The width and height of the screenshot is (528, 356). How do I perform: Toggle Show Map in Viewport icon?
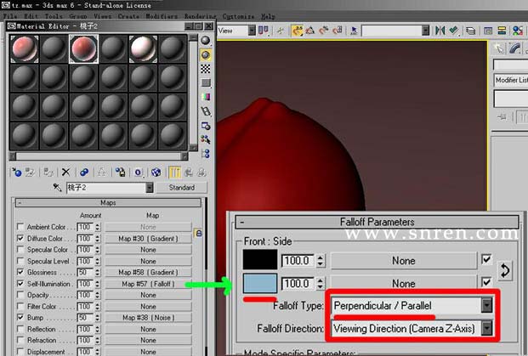pos(156,172)
